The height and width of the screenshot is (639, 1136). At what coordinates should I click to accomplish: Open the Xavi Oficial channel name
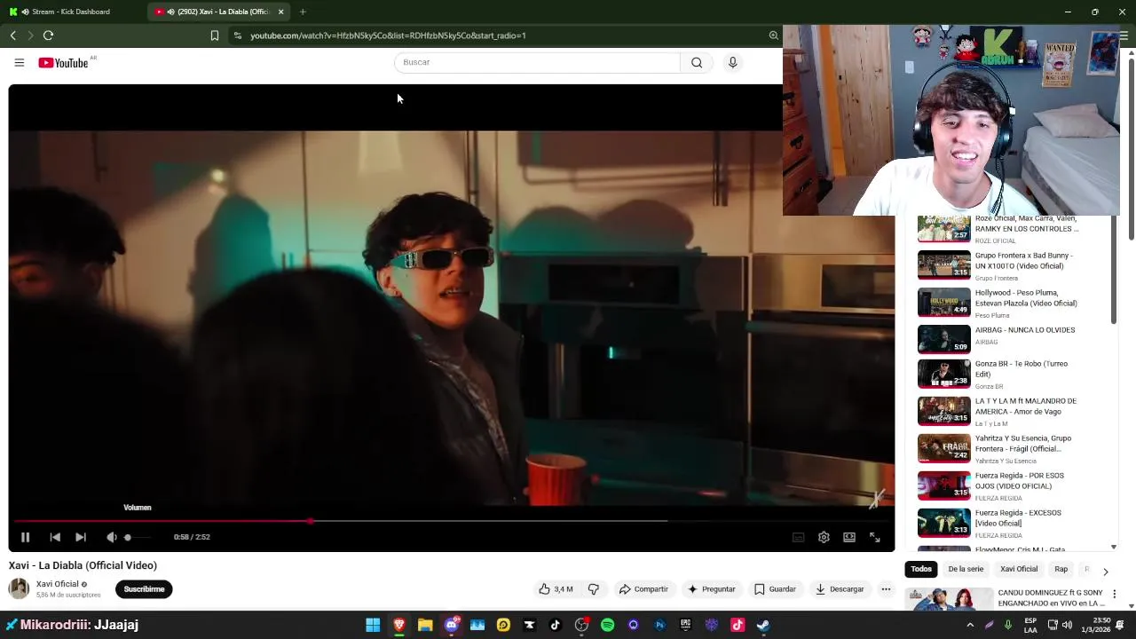(58, 584)
